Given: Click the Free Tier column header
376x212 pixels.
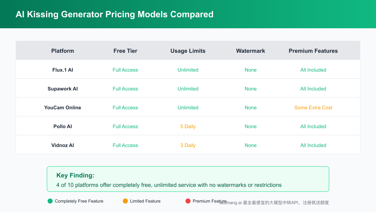Looking at the screenshot, I should point(125,51).
